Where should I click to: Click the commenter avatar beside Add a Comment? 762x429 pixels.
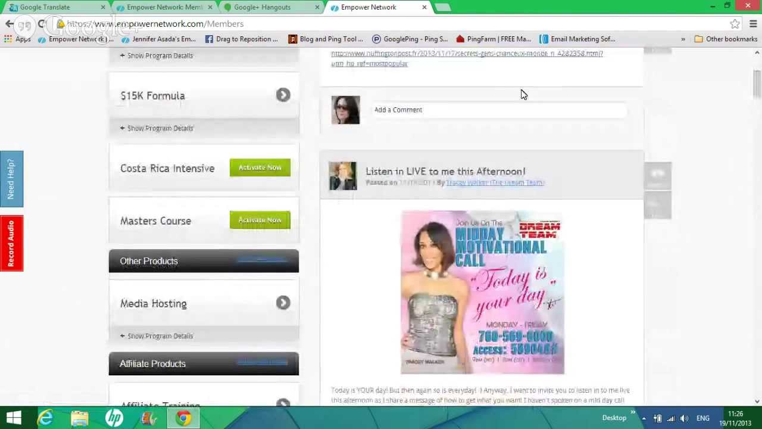[346, 110]
